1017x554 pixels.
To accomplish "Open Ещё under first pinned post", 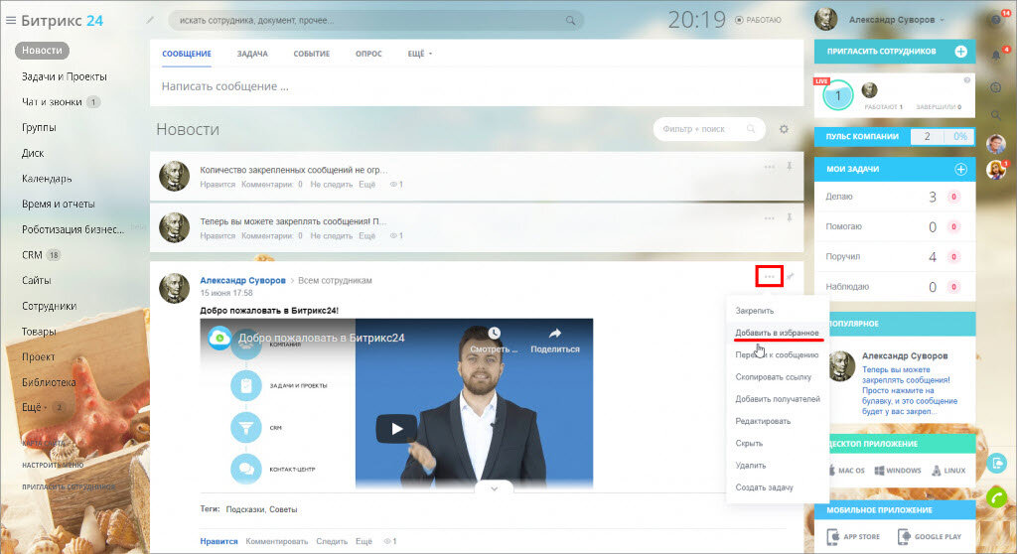I will tap(367, 185).
